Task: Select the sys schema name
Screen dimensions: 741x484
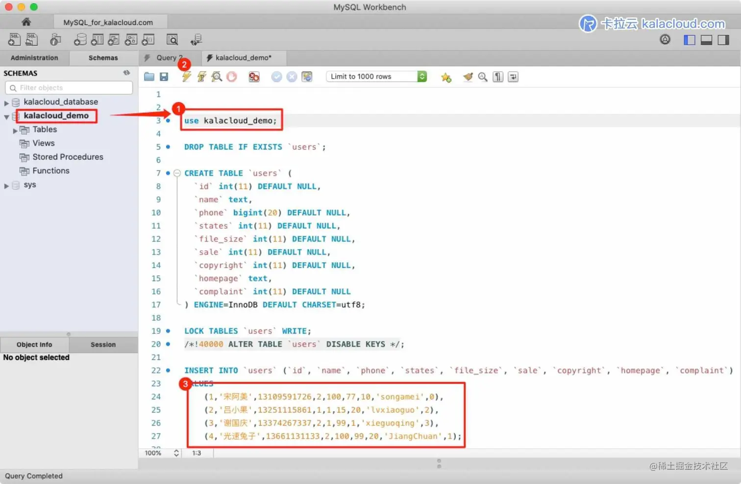Action: click(x=30, y=184)
